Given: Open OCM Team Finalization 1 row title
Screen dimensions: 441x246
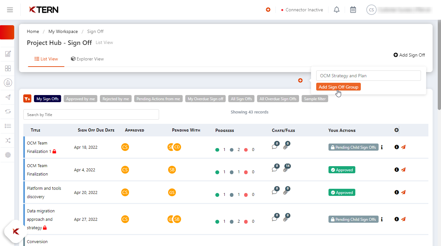Looking at the screenshot, I should click(x=39, y=147).
